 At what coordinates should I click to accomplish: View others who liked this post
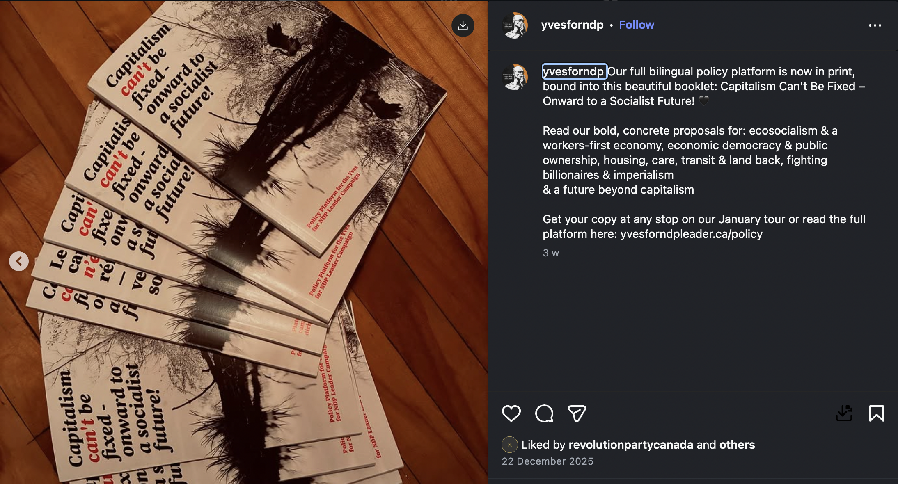tap(737, 445)
